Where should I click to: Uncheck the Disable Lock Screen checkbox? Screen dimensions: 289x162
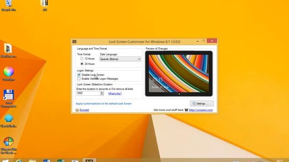coord(79,75)
